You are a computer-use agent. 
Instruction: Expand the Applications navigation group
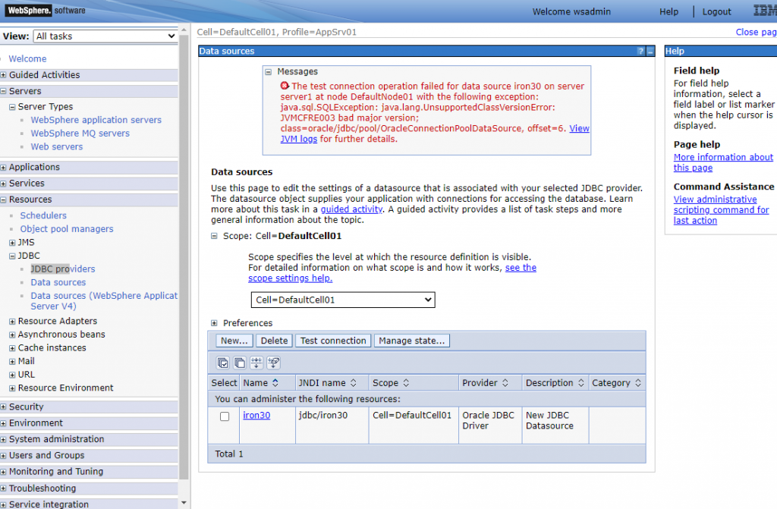point(4,168)
